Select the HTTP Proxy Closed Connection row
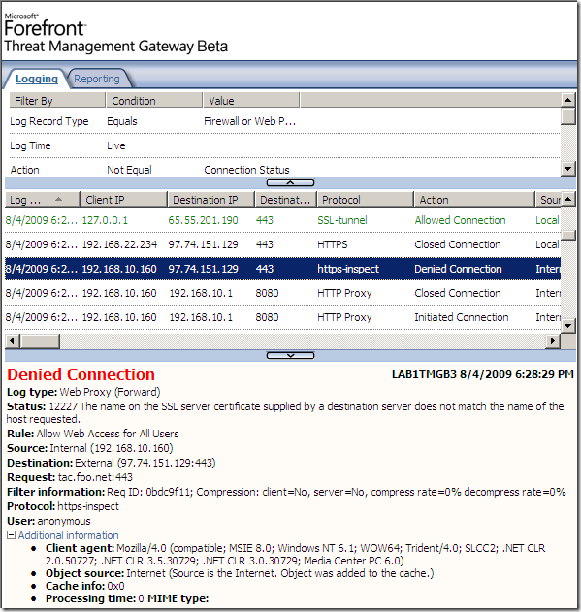The height and width of the screenshot is (612, 581). click(282, 293)
